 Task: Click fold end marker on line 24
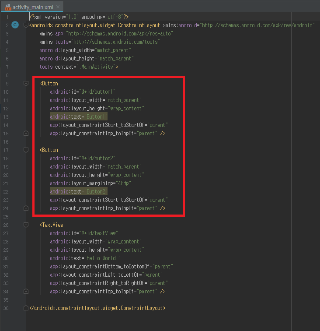coord(26,208)
